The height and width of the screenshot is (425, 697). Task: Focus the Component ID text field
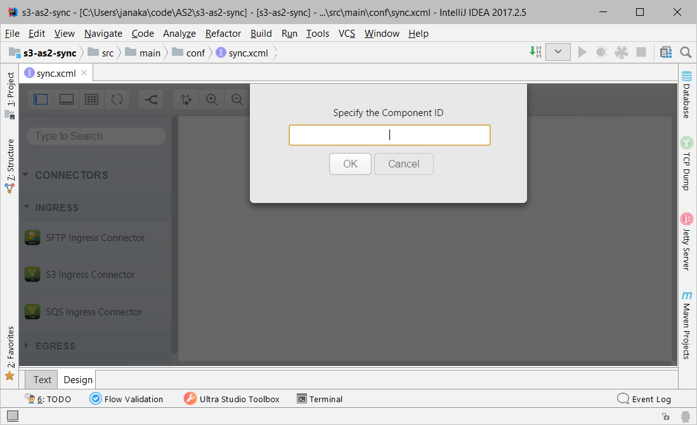click(389, 135)
